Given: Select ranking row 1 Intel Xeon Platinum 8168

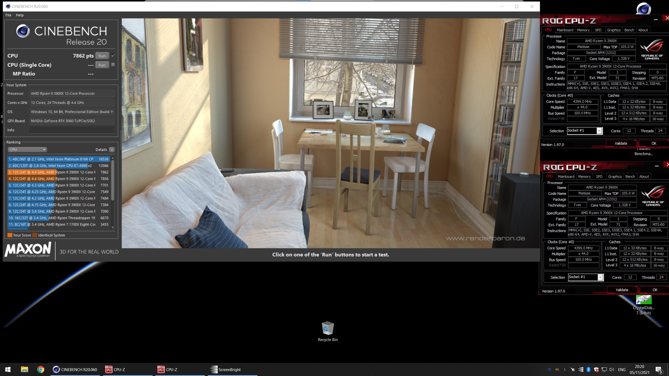Looking at the screenshot, I should [59, 159].
